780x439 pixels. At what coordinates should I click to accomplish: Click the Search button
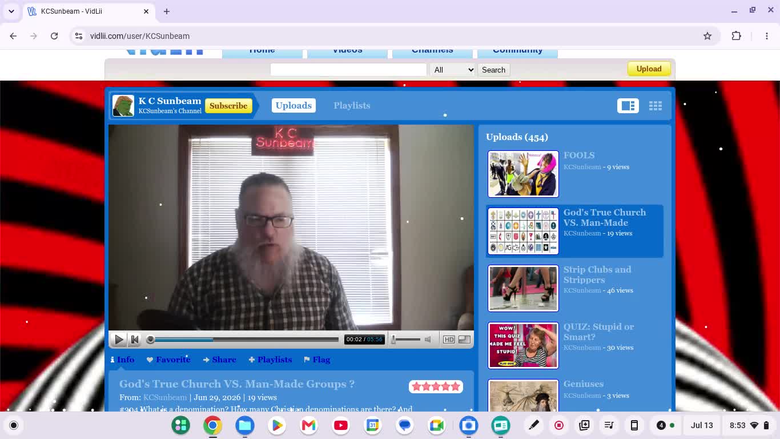(493, 70)
